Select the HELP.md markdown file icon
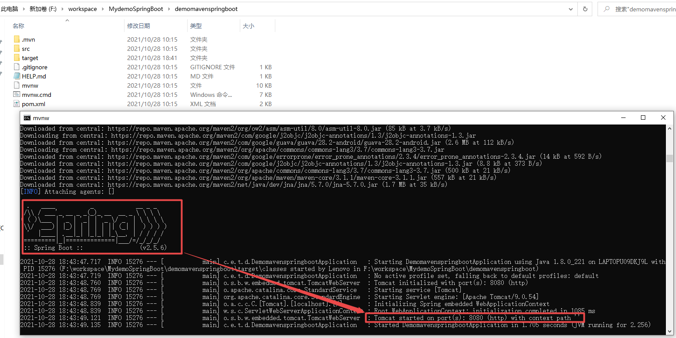 coord(17,76)
